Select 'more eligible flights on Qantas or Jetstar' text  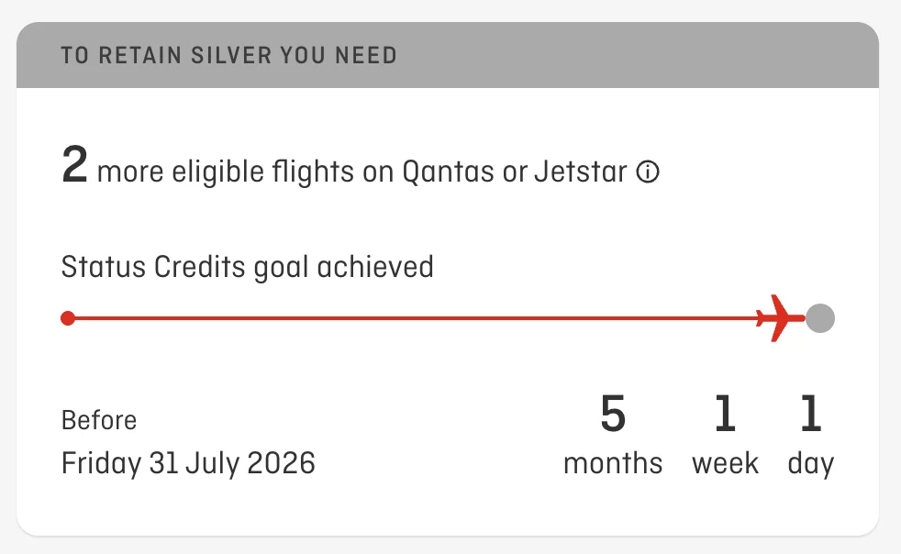tap(362, 172)
